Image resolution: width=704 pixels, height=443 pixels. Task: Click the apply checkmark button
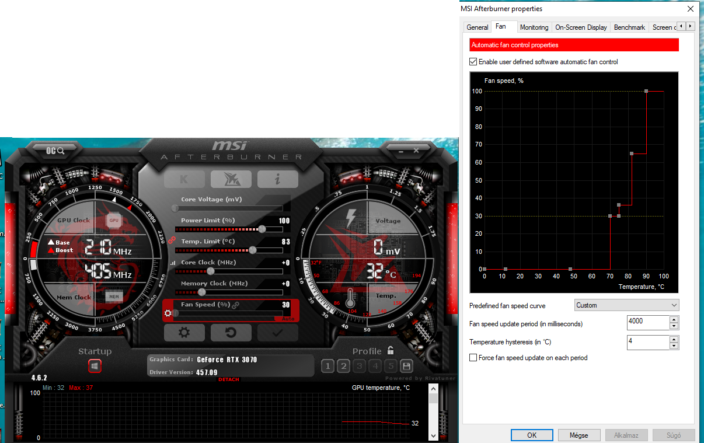(277, 333)
